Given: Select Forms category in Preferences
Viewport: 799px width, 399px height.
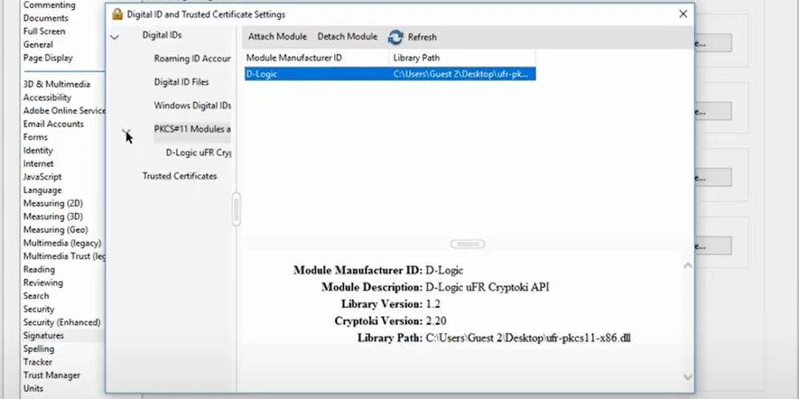Looking at the screenshot, I should point(35,137).
